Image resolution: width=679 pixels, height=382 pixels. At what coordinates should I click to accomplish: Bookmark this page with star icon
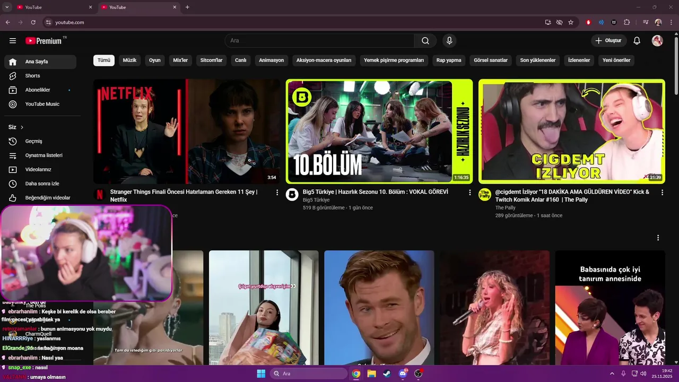(571, 22)
